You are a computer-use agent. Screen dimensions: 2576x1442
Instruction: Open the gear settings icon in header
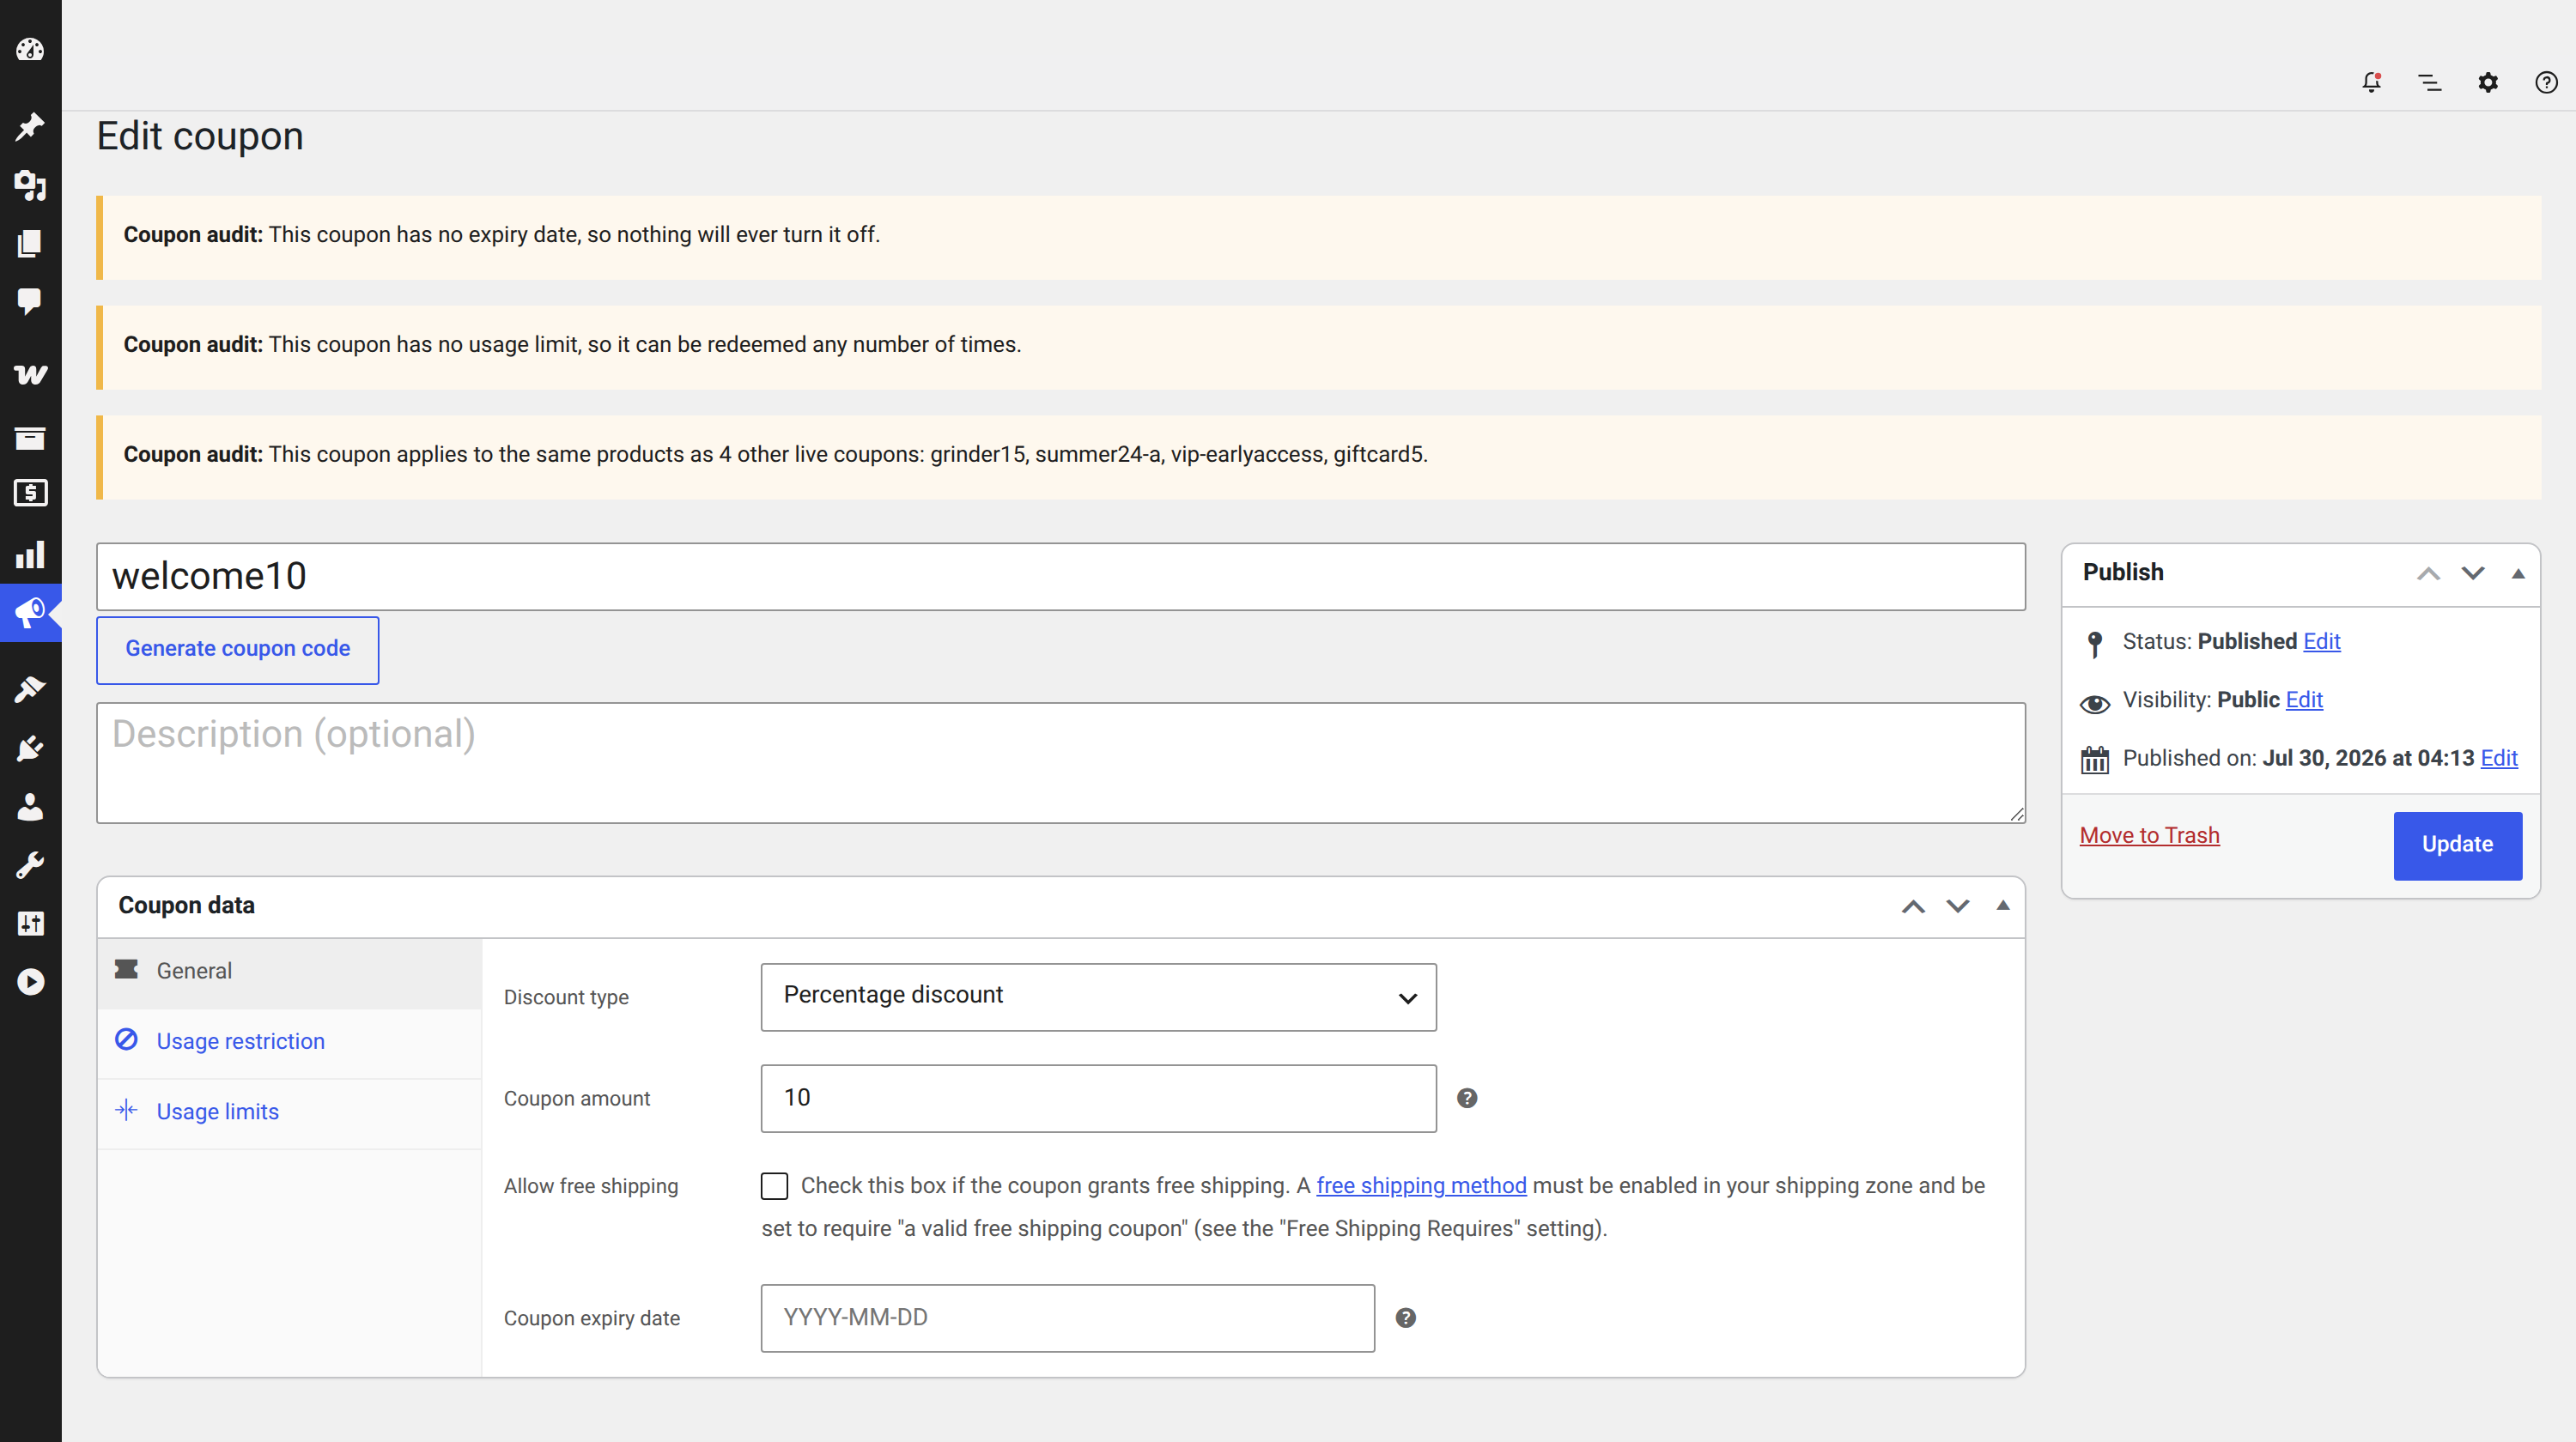click(x=2488, y=82)
